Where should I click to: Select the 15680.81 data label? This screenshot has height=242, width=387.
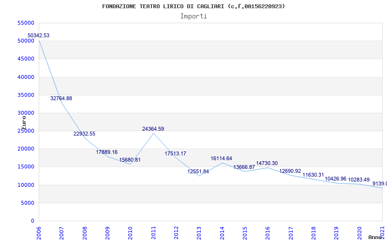130,160
